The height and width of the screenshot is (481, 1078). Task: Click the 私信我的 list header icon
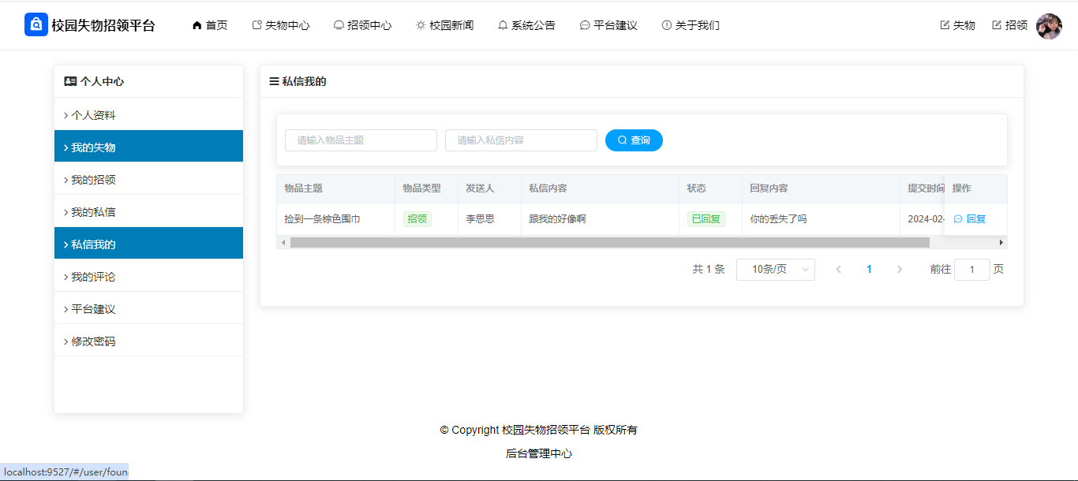point(274,81)
